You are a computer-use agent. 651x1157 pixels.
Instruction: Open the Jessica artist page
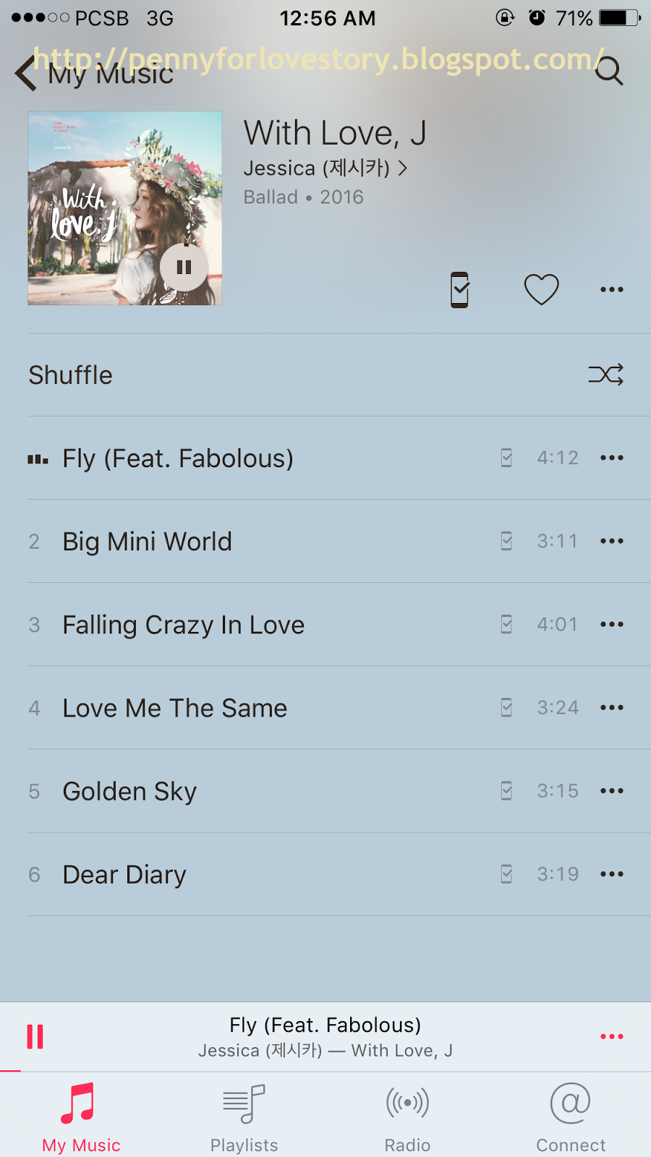tap(325, 168)
